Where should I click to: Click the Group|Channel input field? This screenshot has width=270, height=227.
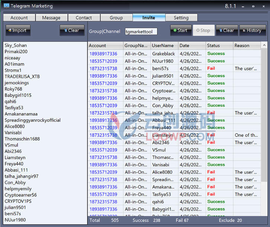(x=141, y=32)
